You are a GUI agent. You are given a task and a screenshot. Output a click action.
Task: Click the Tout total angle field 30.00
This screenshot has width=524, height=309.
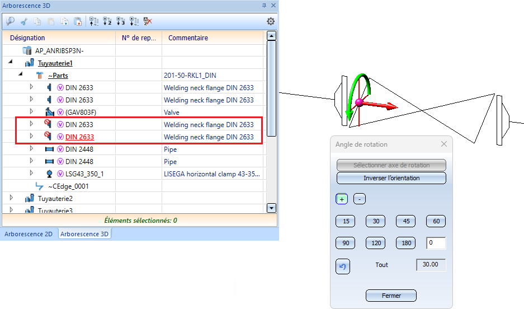click(x=431, y=265)
